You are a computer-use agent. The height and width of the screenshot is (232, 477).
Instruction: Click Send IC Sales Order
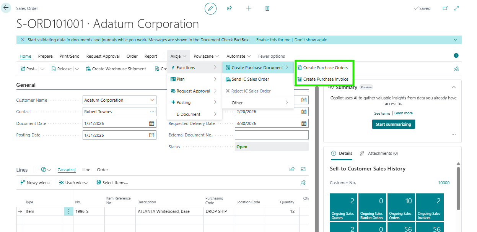[258, 79]
